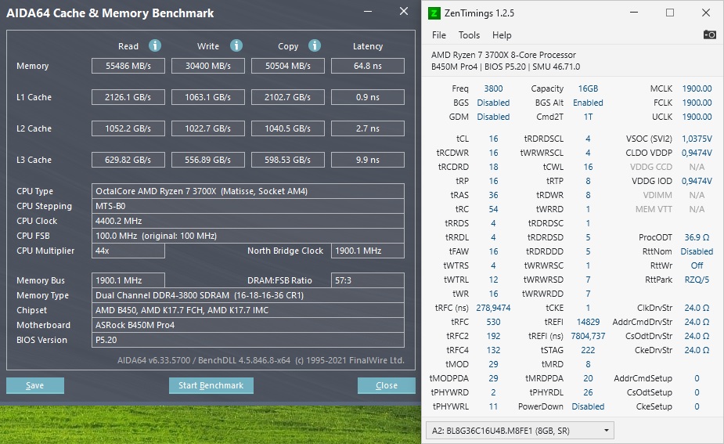This screenshot has height=444, width=724.
Task: Minimize the ZenTimings window
Action: [x=634, y=13]
